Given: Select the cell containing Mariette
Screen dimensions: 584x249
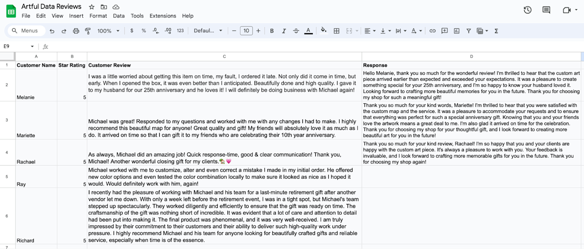Looking at the screenshot, I should point(36,120).
